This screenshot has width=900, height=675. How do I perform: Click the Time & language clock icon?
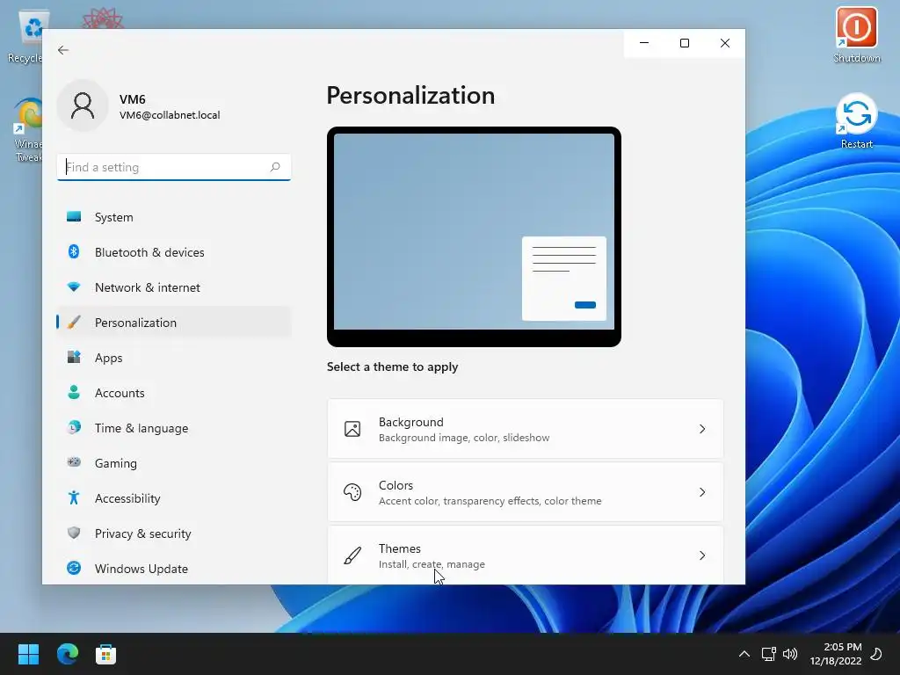coord(74,427)
